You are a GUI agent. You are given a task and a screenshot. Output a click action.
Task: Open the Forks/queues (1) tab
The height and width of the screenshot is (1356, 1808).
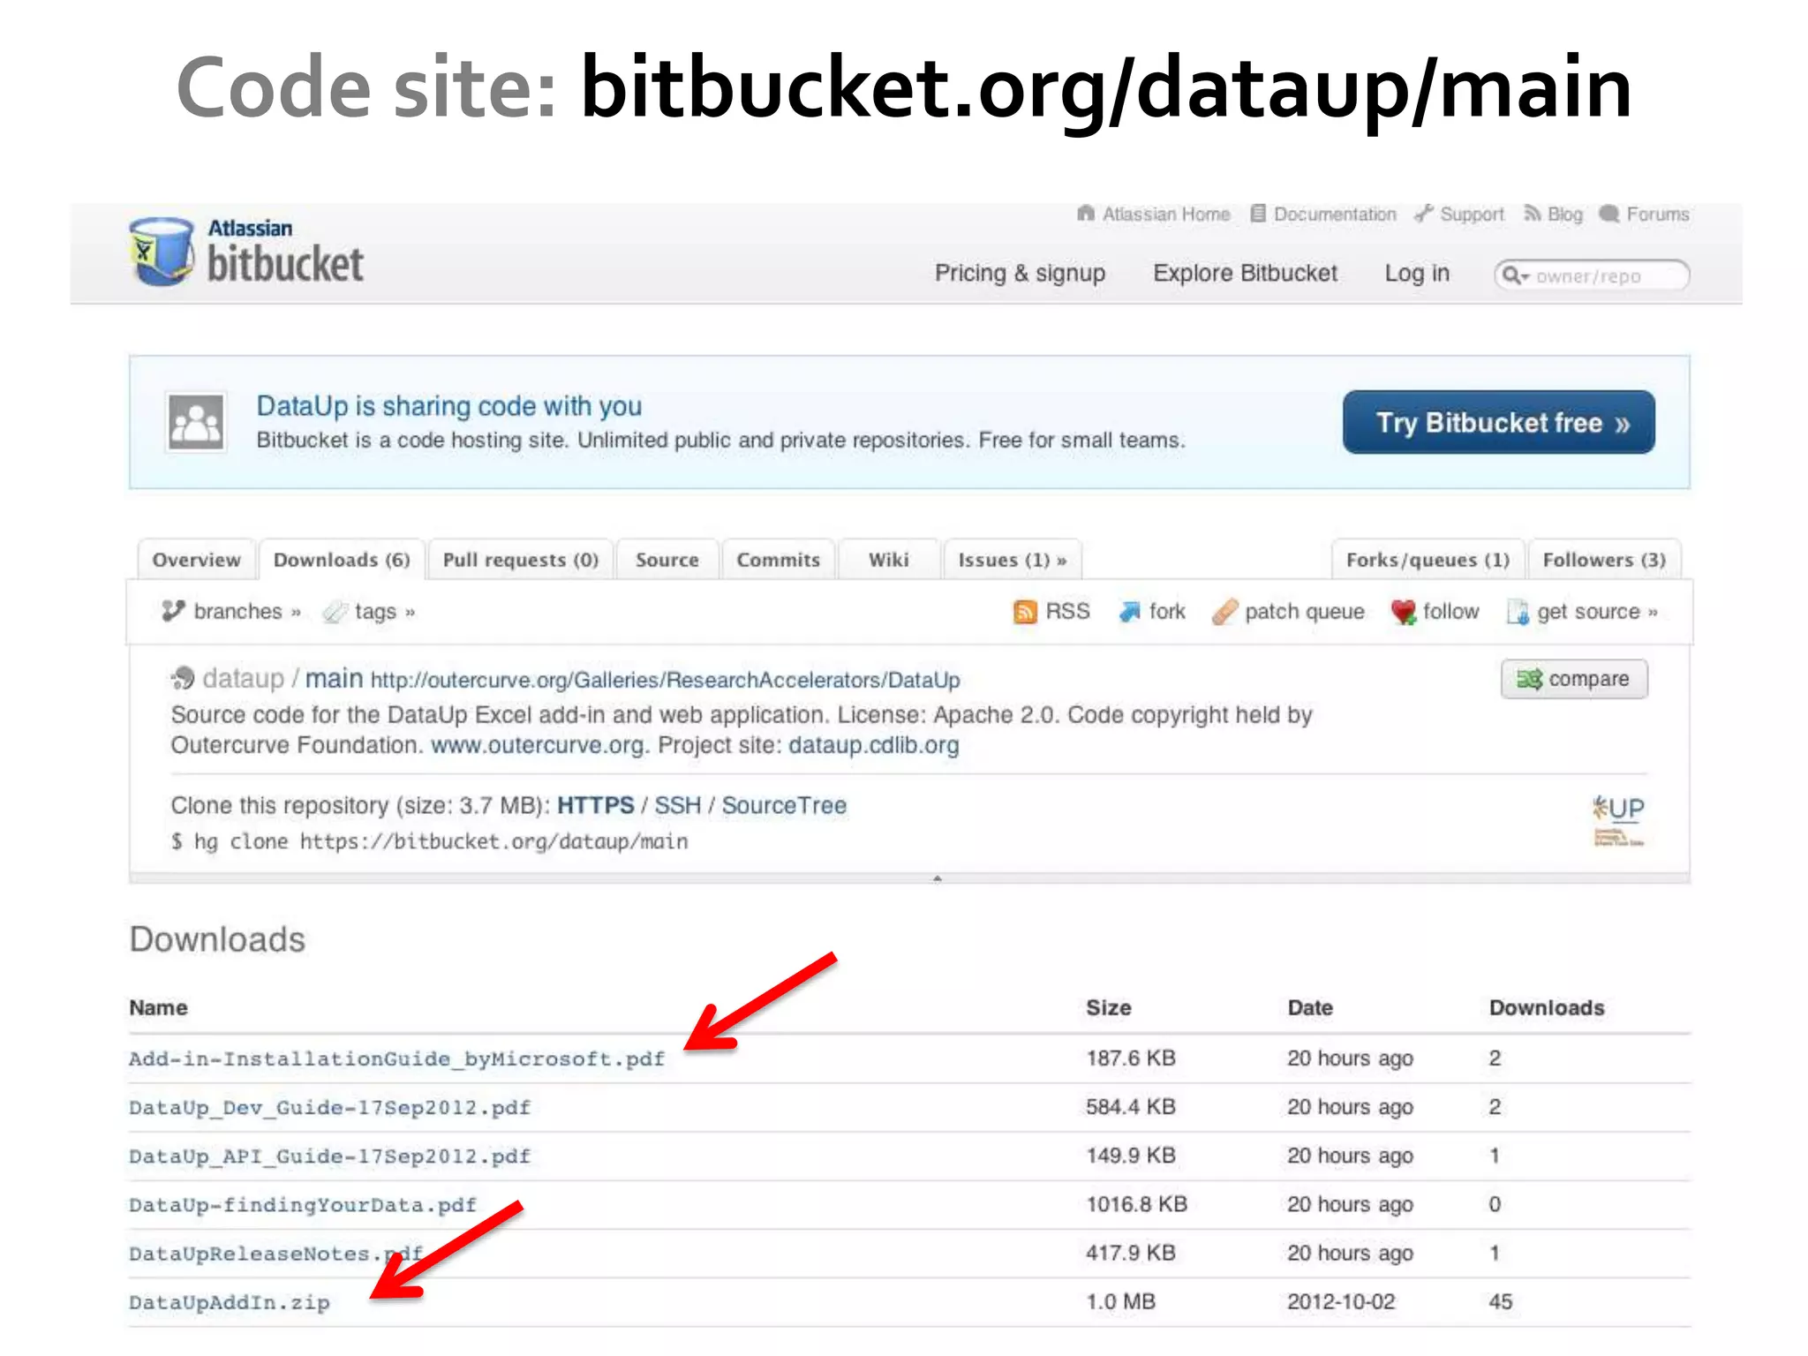1428,560
